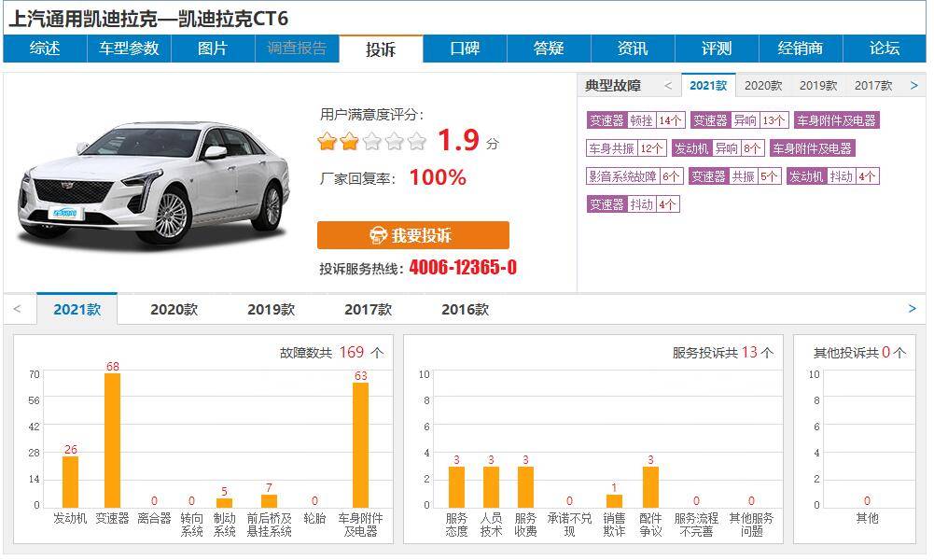
Task: Click the 变速器 异响 13个 fault tag
Action: (740, 120)
